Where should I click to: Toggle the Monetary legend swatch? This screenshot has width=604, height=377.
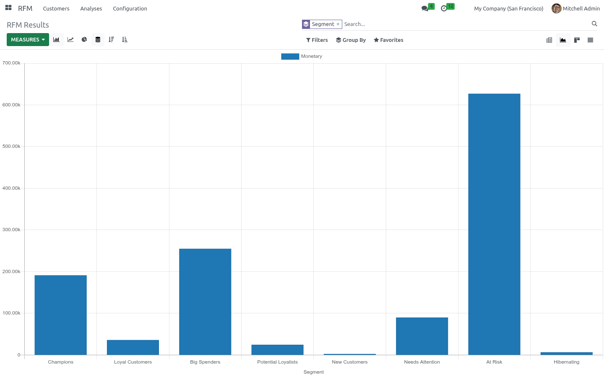(290, 56)
